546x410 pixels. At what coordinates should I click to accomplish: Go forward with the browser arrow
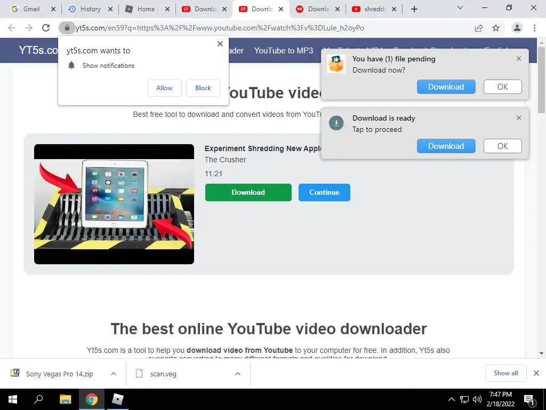click(x=29, y=28)
